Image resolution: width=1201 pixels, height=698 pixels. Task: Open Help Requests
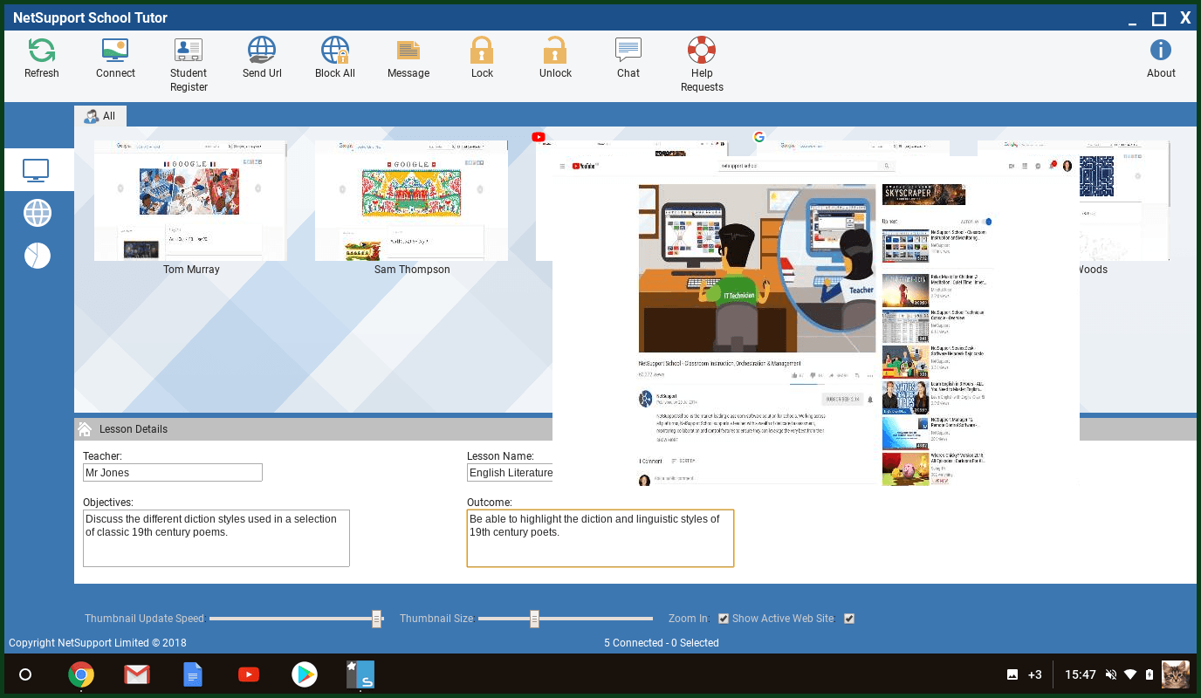pyautogui.click(x=702, y=51)
